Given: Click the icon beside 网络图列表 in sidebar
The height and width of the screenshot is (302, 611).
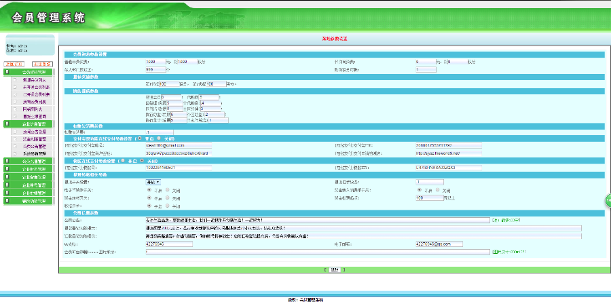Looking at the screenshot, I should [15, 109].
